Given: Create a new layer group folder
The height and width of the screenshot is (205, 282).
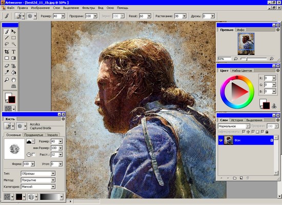Looking at the screenshot, I should 234,178.
